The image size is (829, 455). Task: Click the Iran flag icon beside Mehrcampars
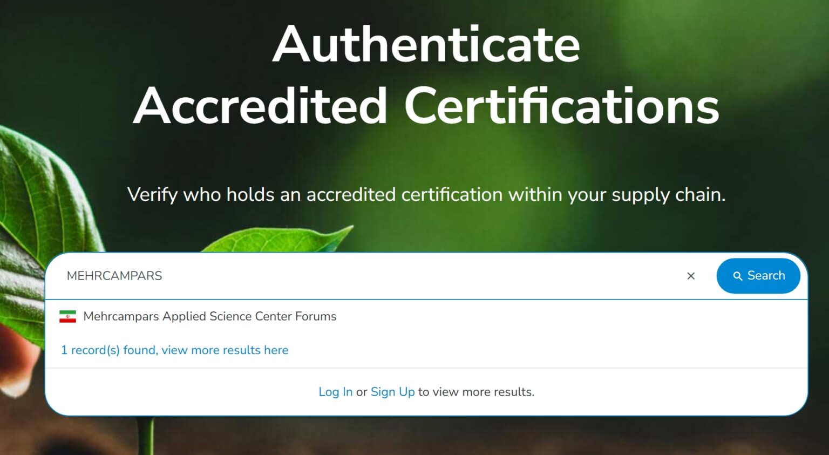click(67, 316)
